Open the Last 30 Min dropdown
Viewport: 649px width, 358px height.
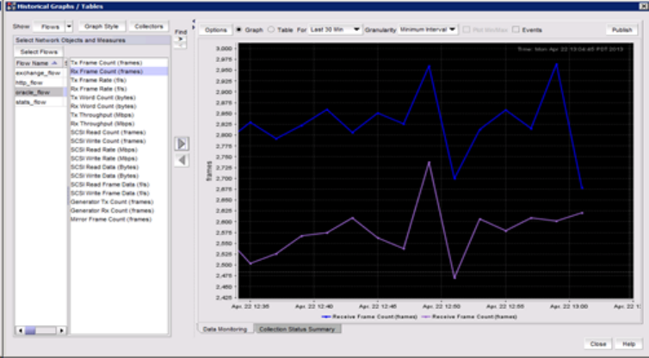point(335,30)
